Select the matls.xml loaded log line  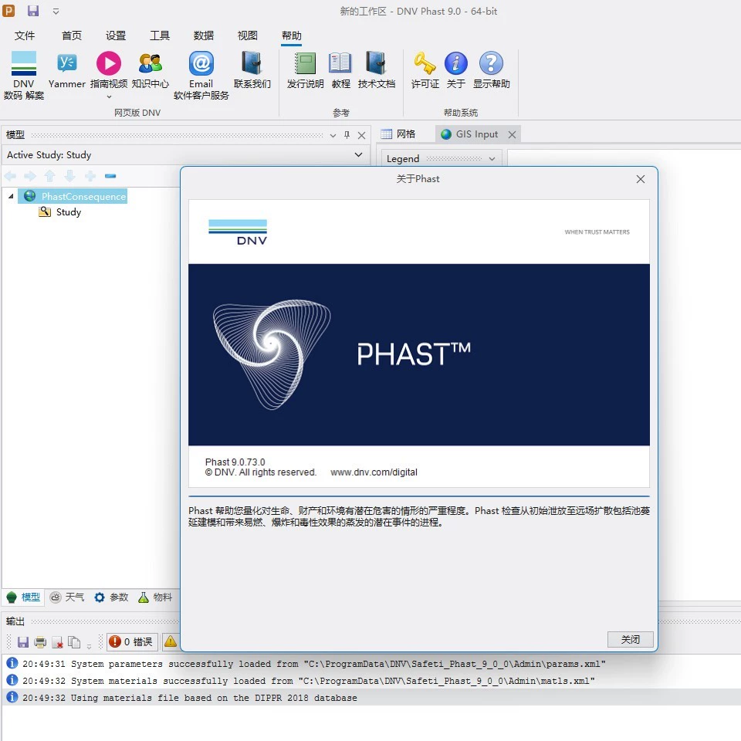click(371, 681)
